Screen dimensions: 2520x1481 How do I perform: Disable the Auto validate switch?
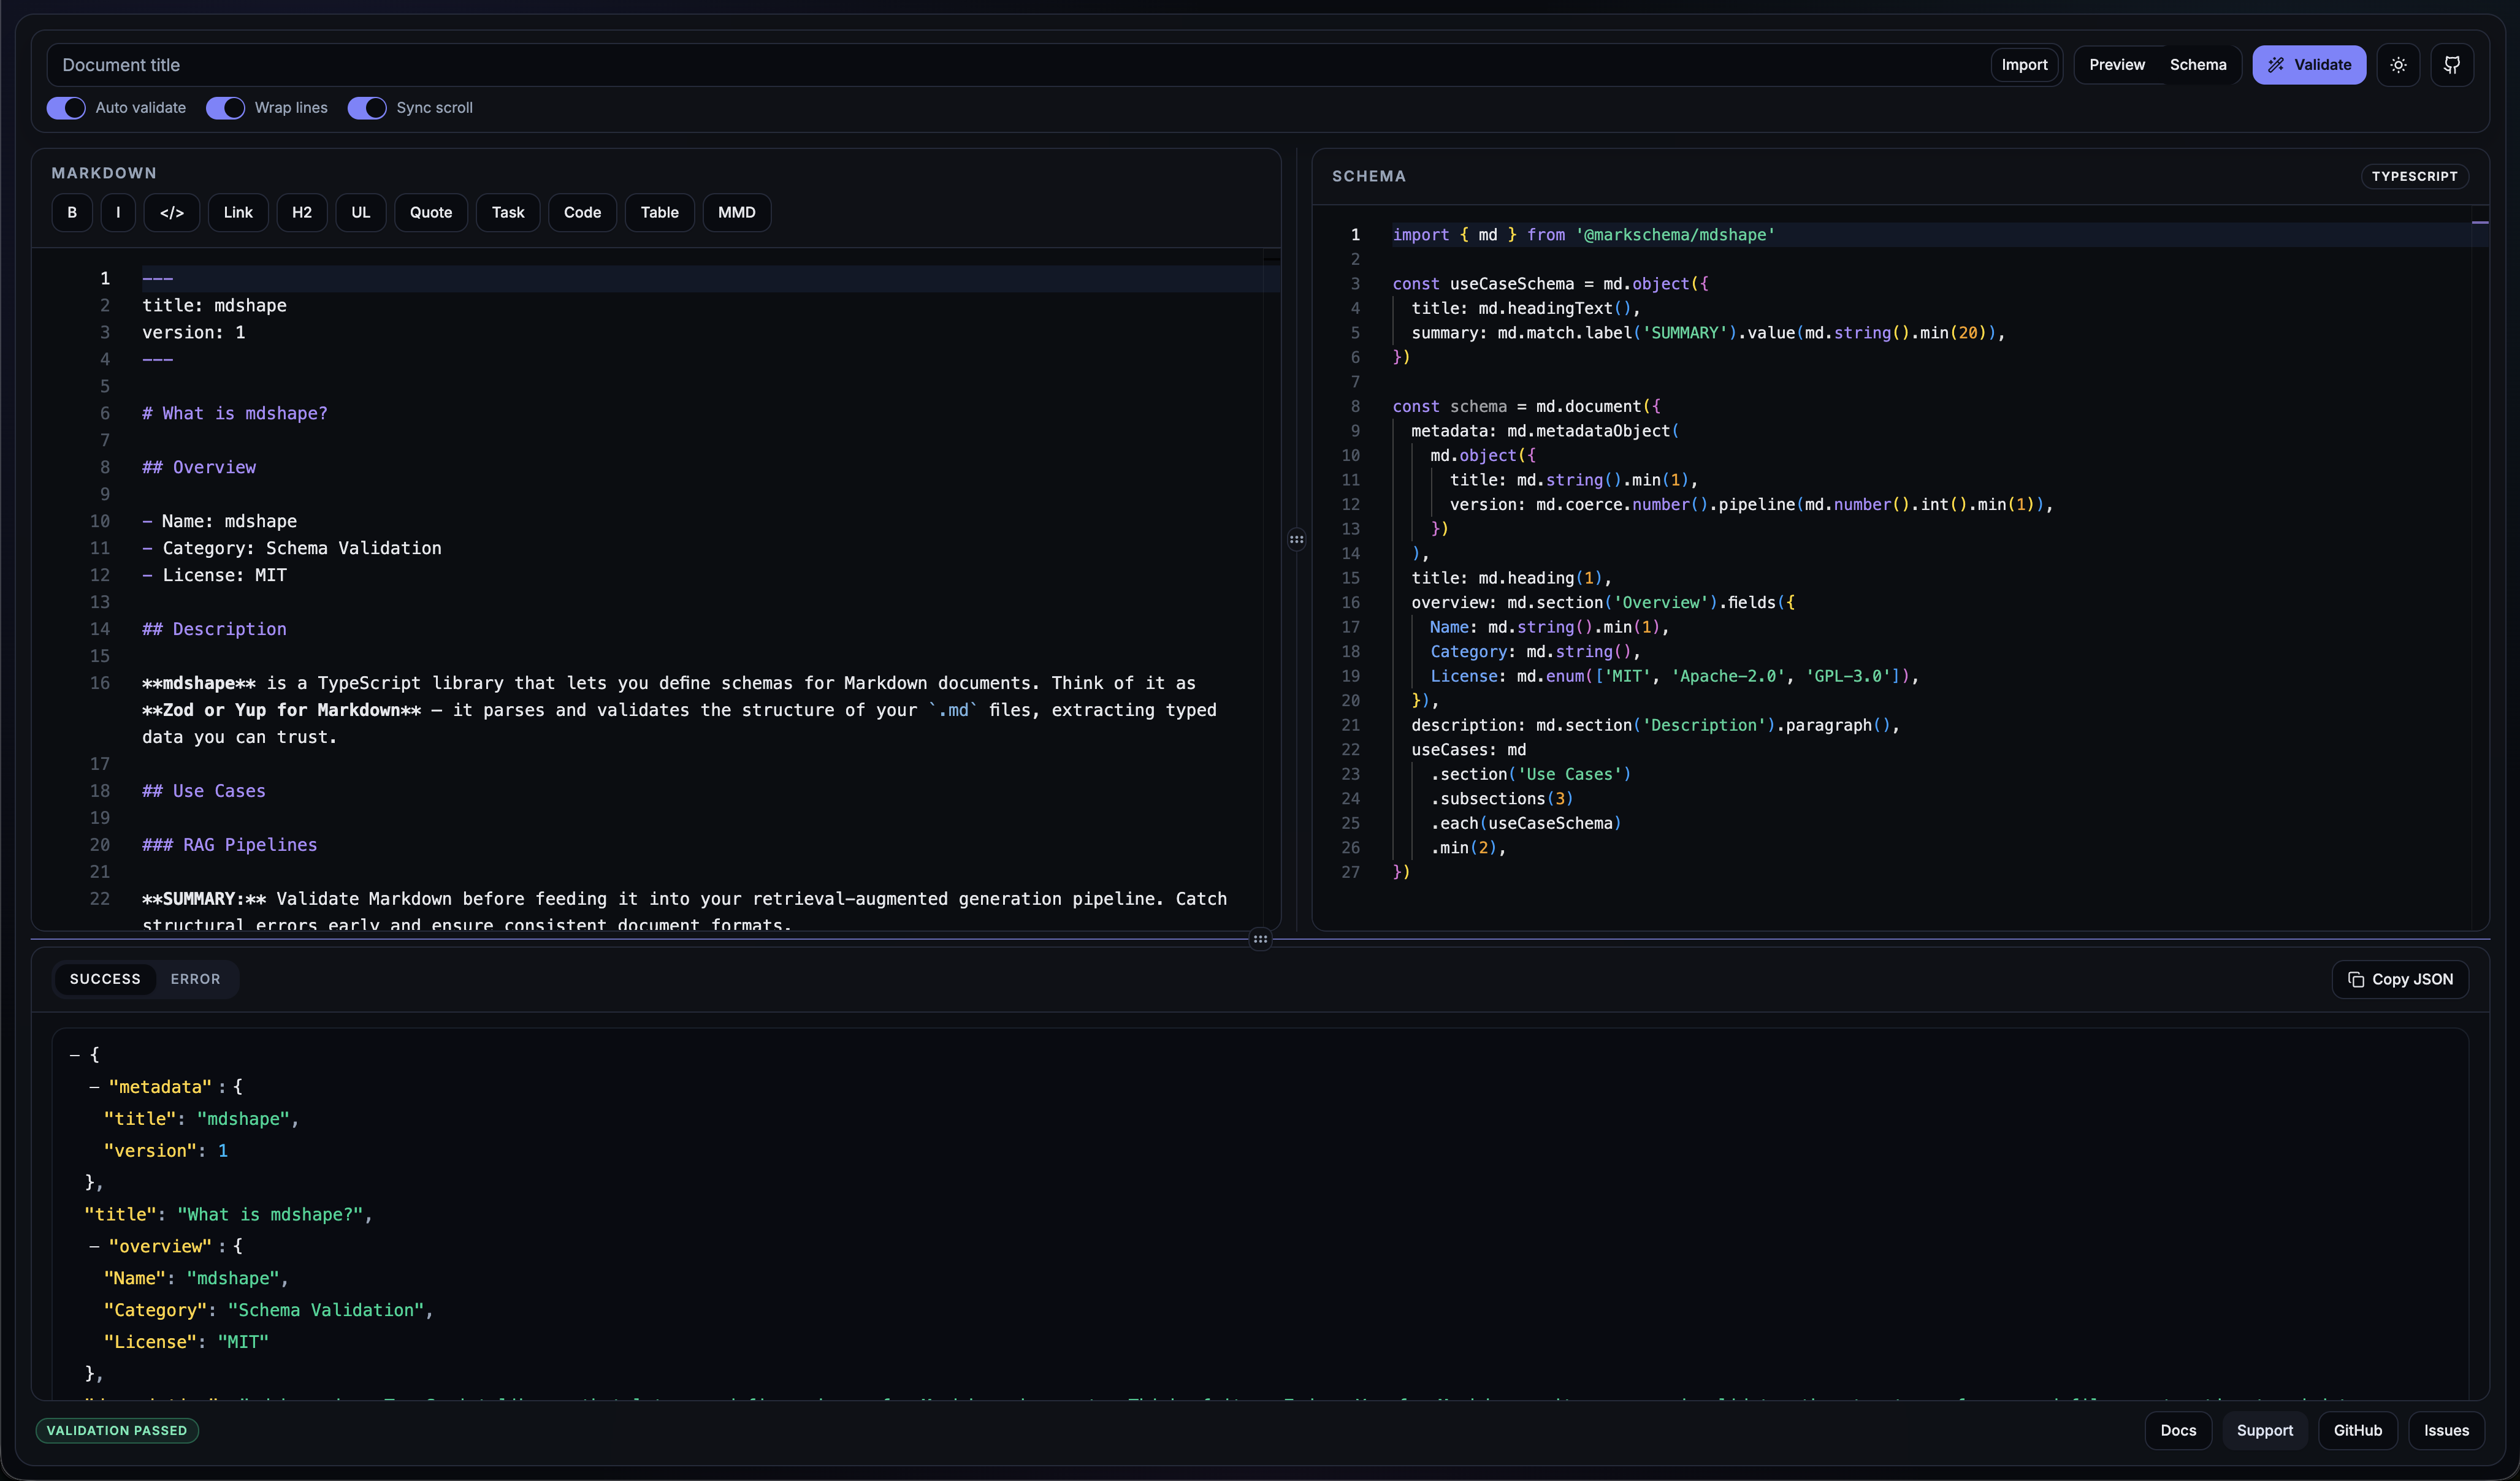(67, 108)
